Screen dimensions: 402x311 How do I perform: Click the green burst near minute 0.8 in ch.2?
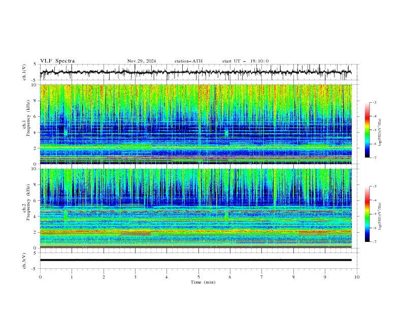tap(65, 215)
